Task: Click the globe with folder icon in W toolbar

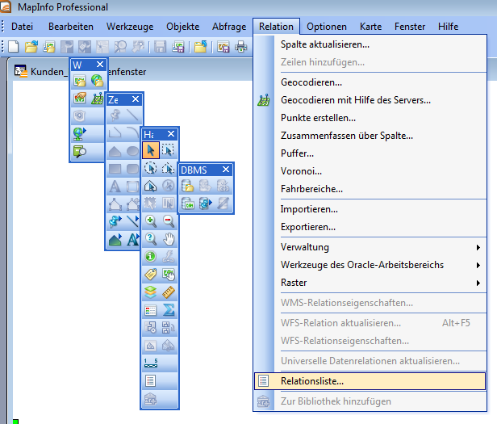Action: [x=97, y=80]
